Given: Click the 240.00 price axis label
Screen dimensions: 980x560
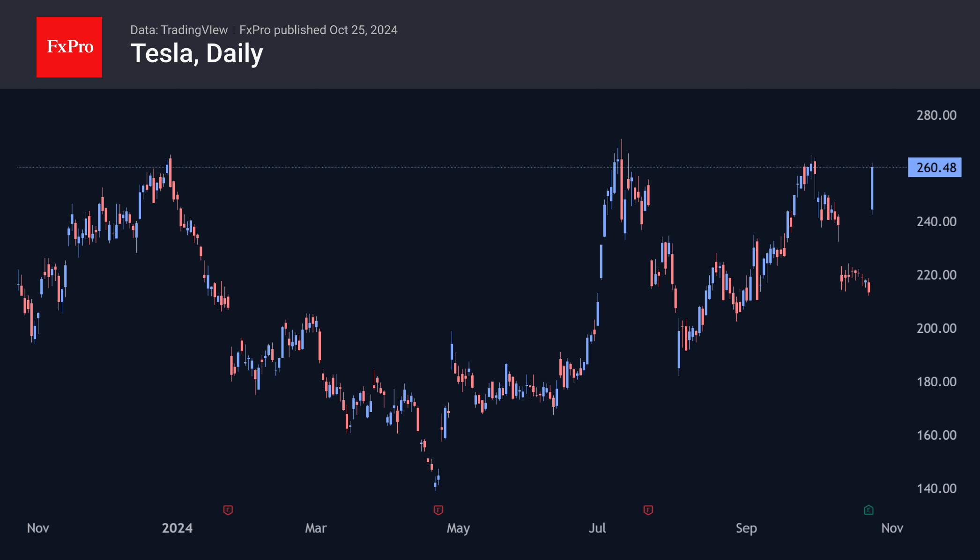Looking at the screenshot, I should click(936, 221).
